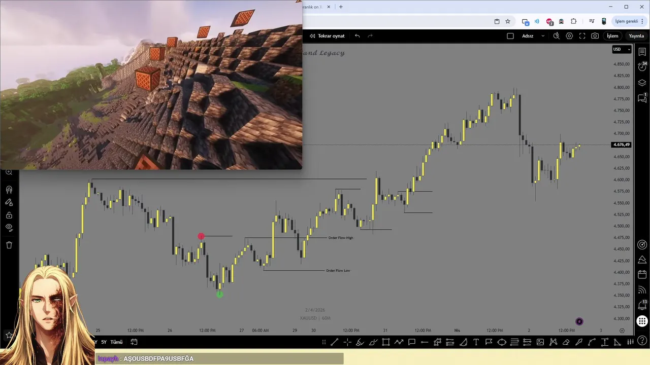Image resolution: width=650 pixels, height=365 pixels.
Task: Click the Yayınla publish button
Action: 636,36
